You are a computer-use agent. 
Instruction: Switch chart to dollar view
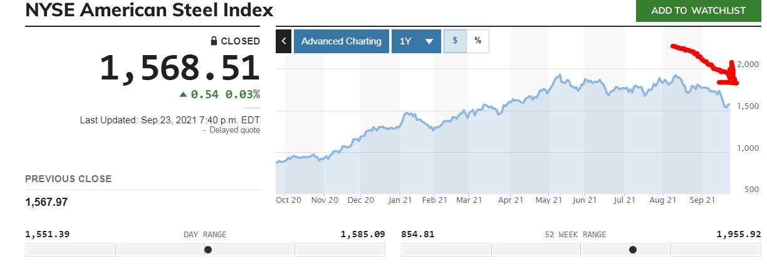click(455, 41)
